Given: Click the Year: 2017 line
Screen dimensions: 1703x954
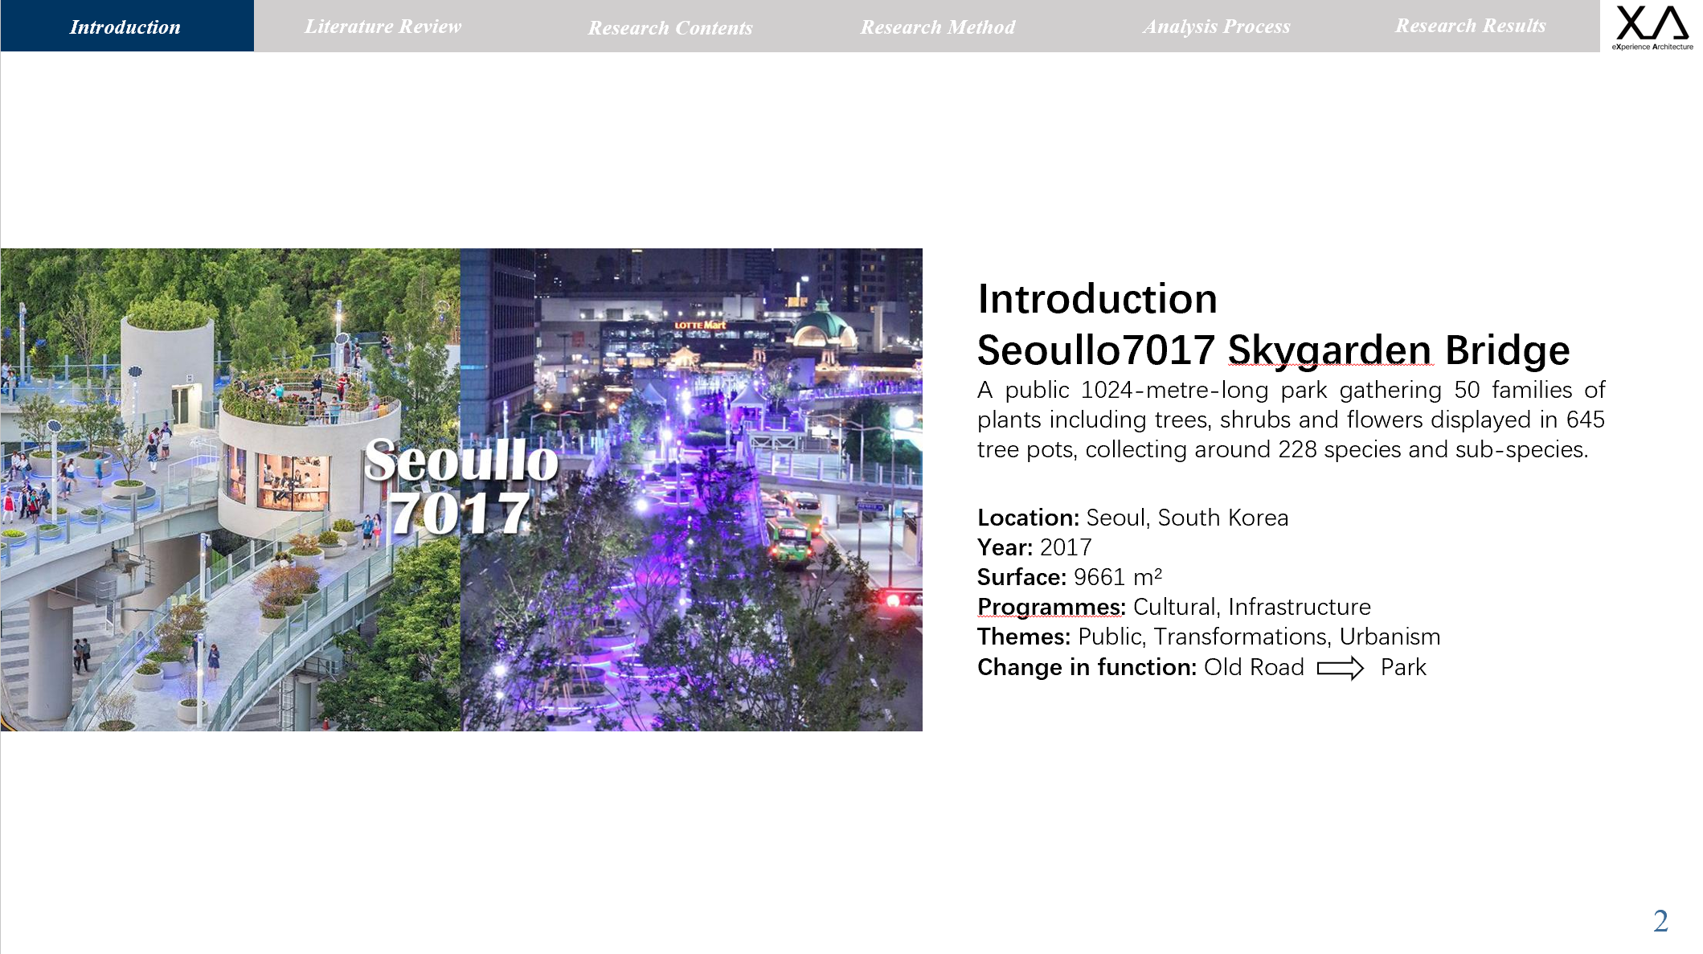Looking at the screenshot, I should [x=1034, y=547].
